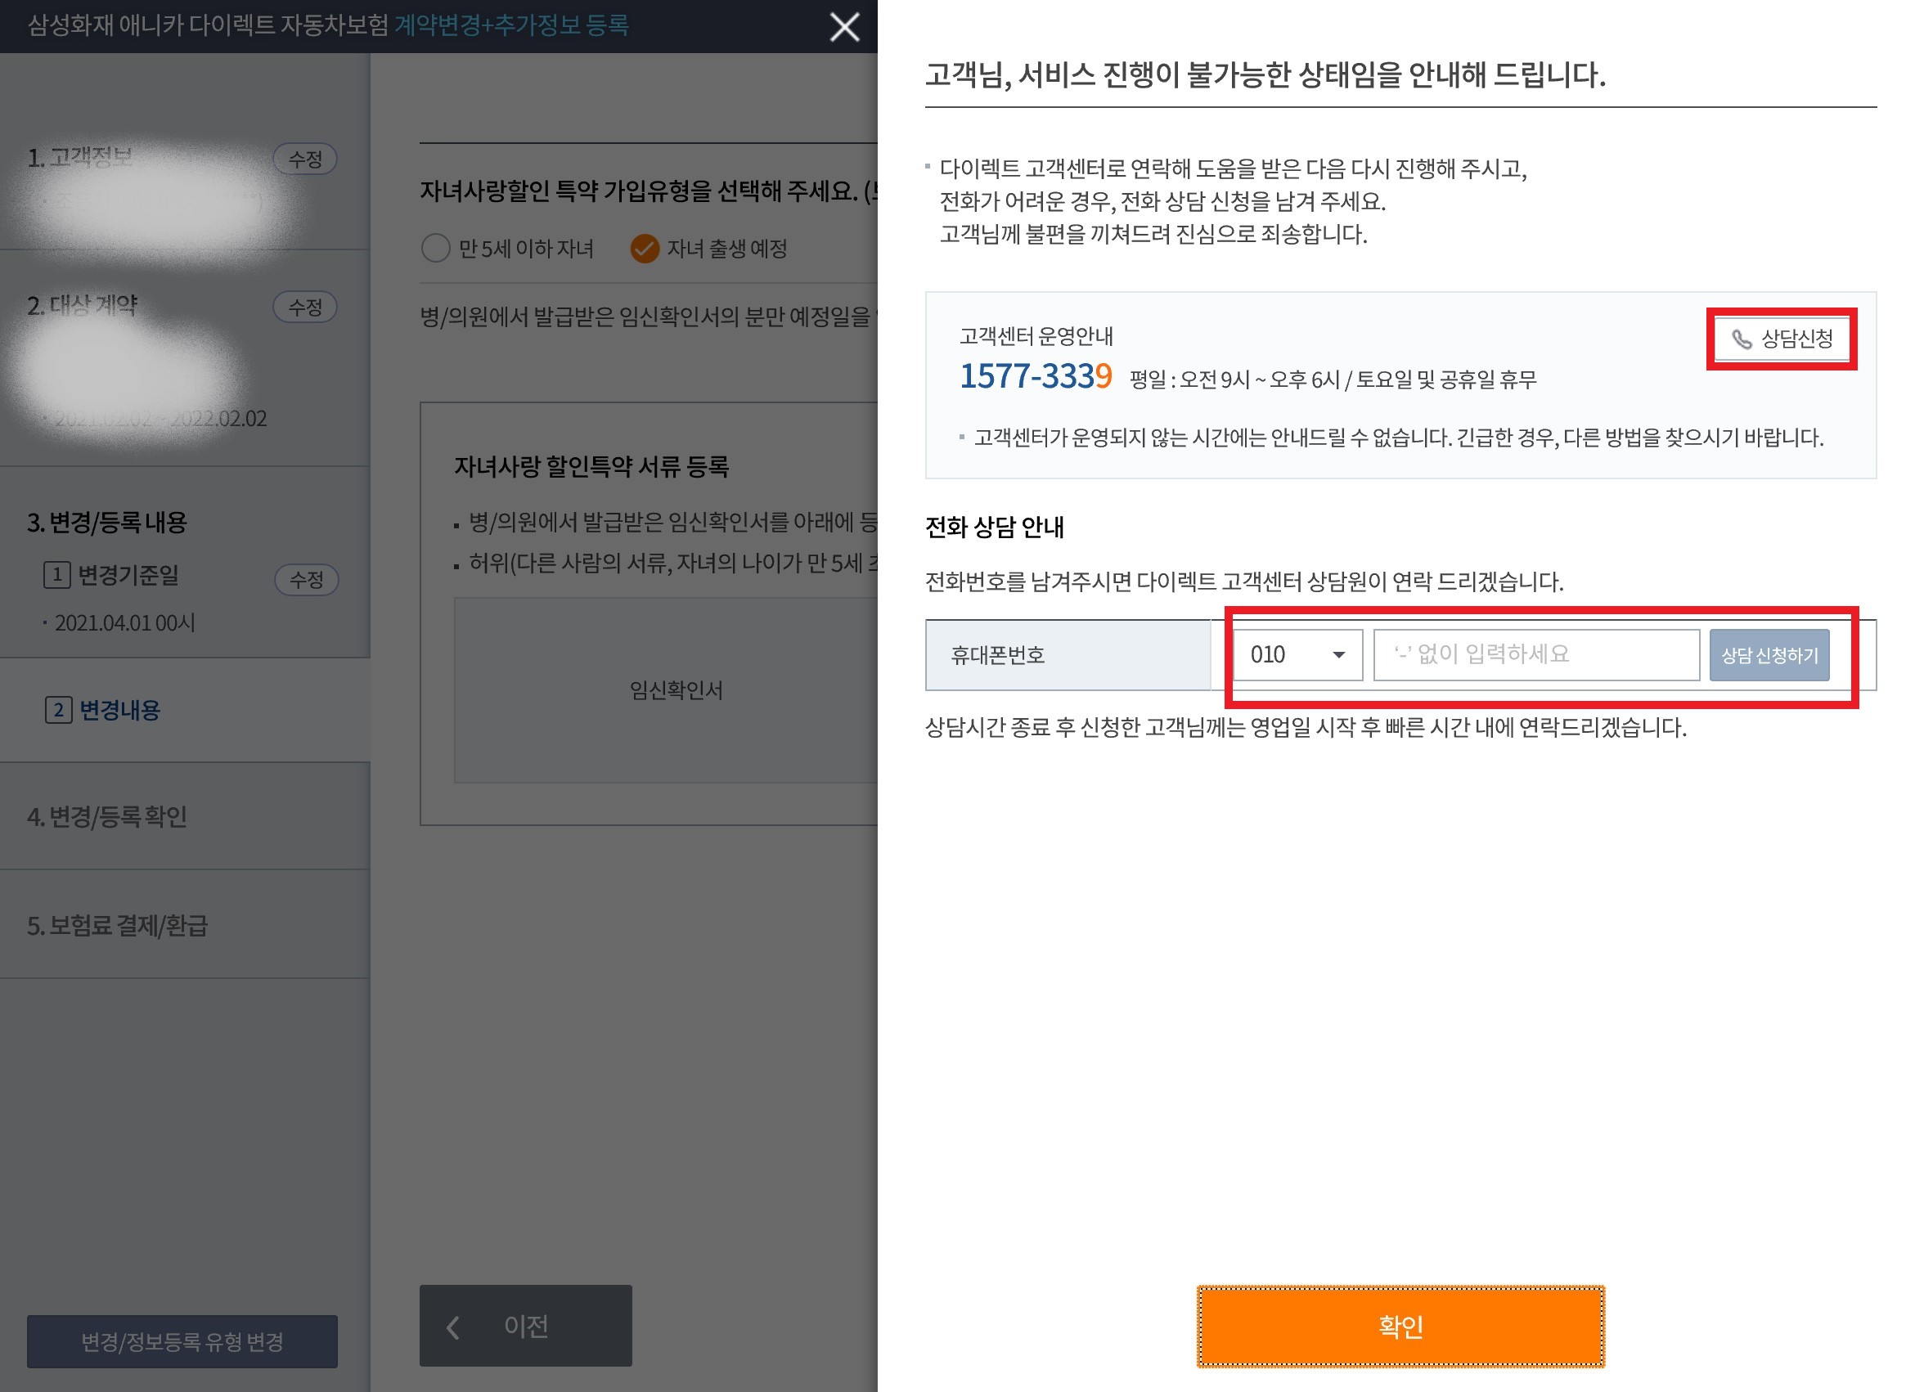Select the 자녀 출생 예정 option
This screenshot has width=1924, height=1392.
click(726, 249)
